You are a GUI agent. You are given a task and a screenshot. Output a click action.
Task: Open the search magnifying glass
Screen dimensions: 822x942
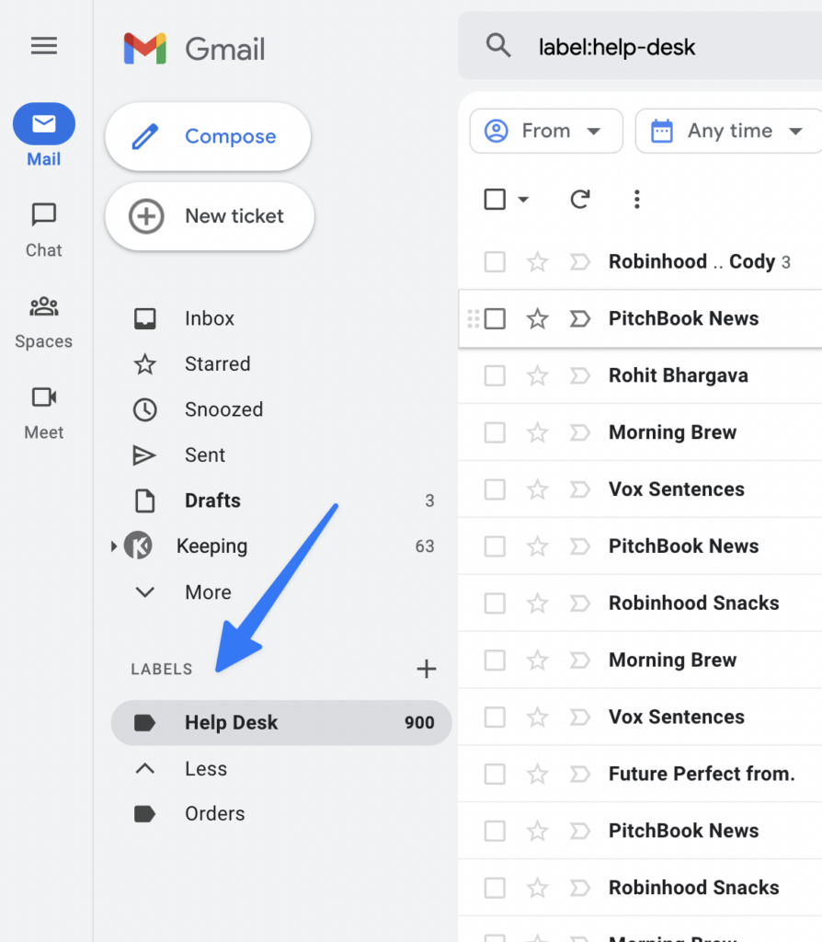point(498,45)
